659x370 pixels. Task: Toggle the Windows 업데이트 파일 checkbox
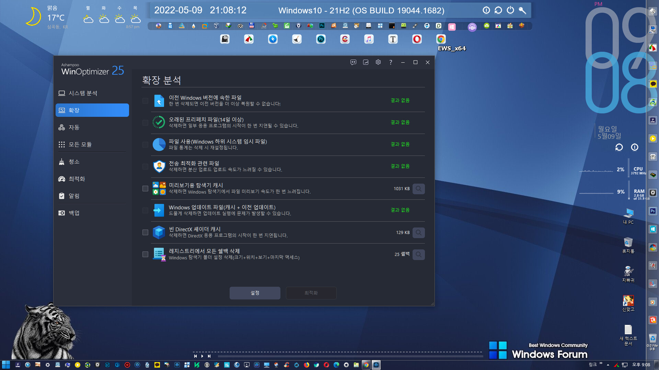[x=145, y=211]
